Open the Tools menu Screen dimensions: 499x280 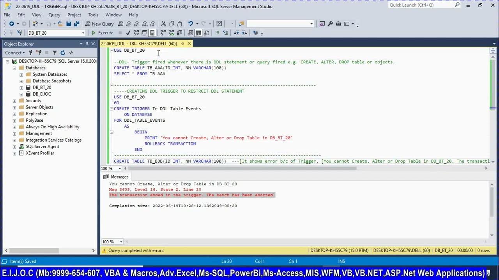pos(93,15)
